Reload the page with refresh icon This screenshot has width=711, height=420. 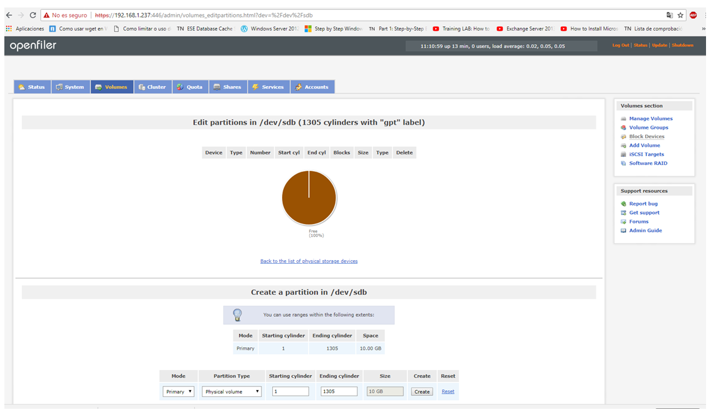(x=32, y=15)
